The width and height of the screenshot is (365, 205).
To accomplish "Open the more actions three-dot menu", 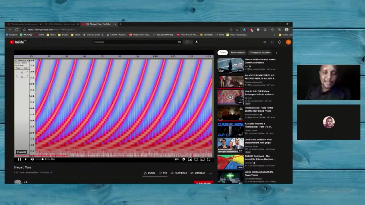I will [x=210, y=173].
